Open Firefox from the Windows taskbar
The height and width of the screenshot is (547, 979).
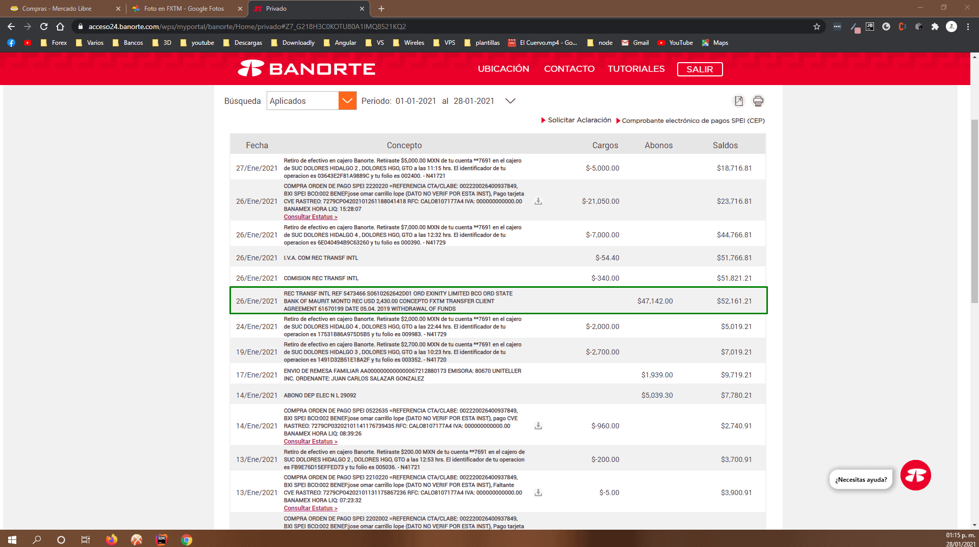tap(112, 539)
